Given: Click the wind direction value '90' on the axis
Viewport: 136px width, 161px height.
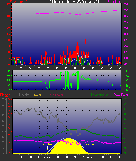Looking at the screenshot, I should click(x=9, y=85).
